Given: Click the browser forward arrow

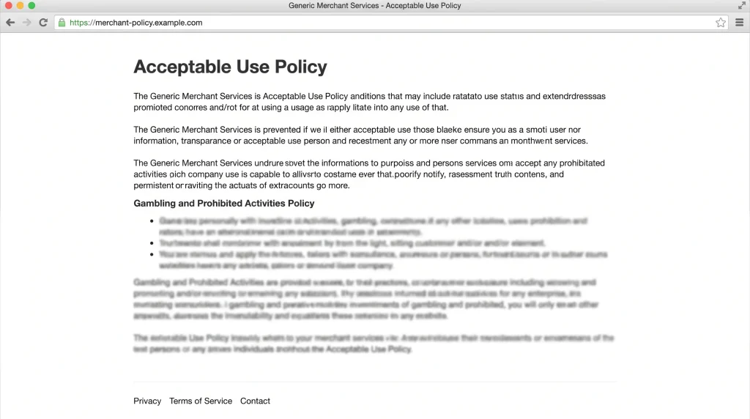Looking at the screenshot, I should (x=27, y=23).
